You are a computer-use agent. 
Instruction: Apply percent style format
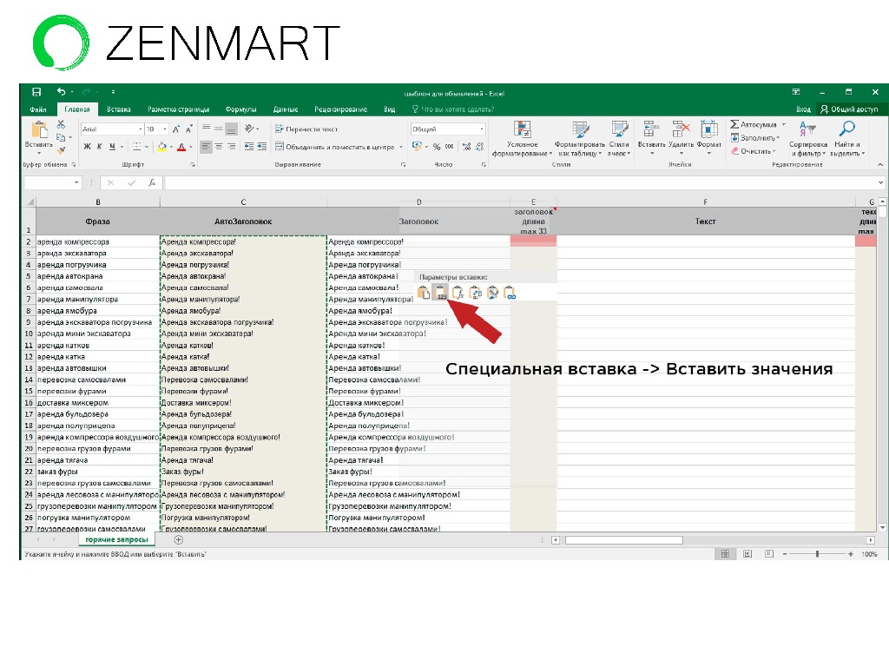tap(437, 147)
